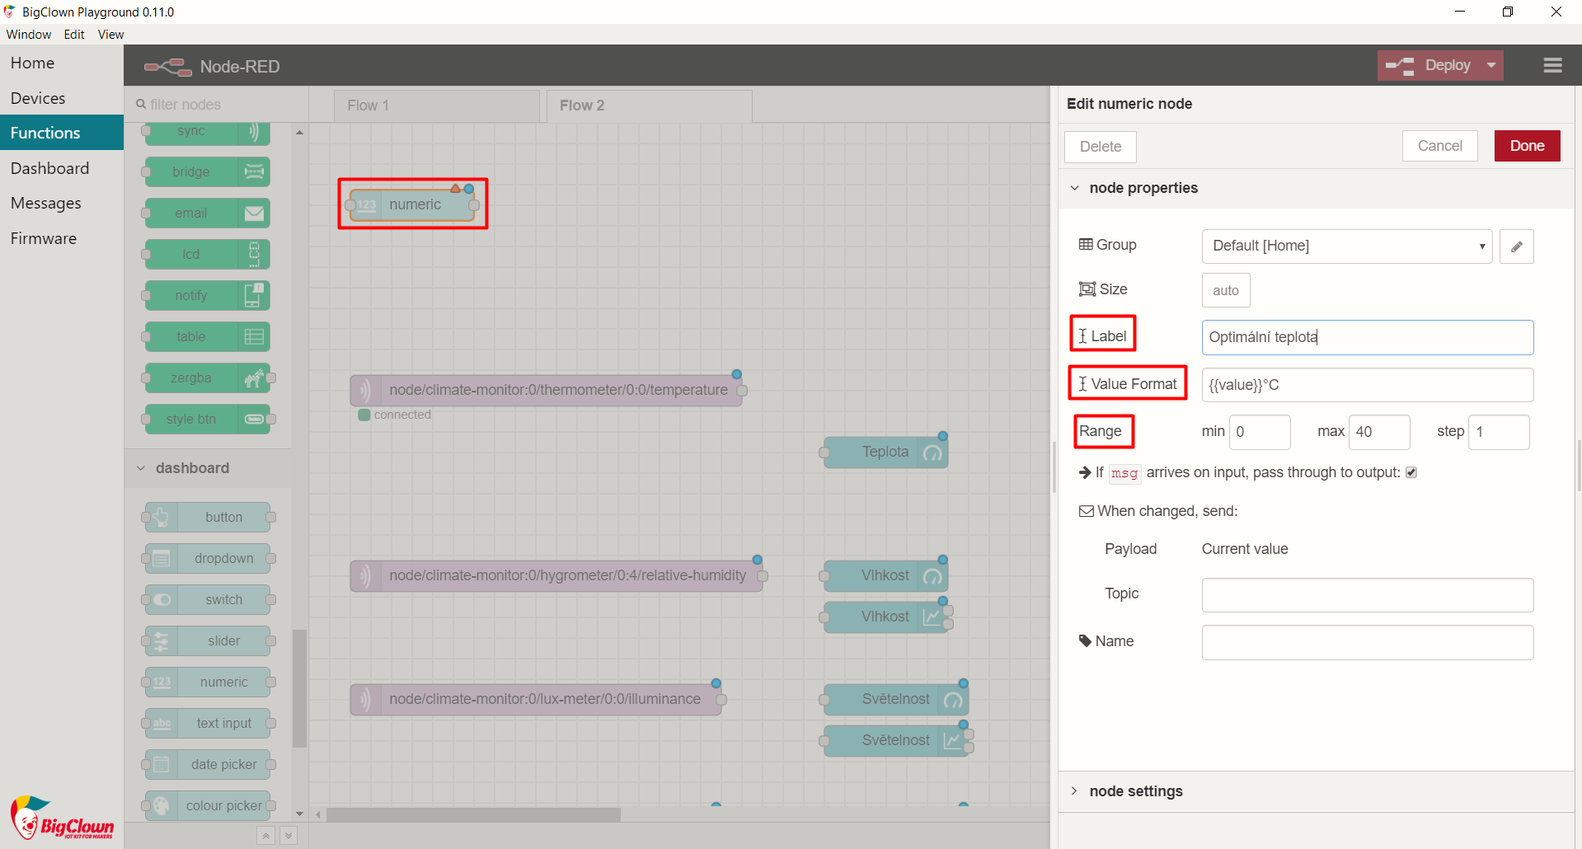
Task: Click the style btn node icon
Action: tap(254, 419)
